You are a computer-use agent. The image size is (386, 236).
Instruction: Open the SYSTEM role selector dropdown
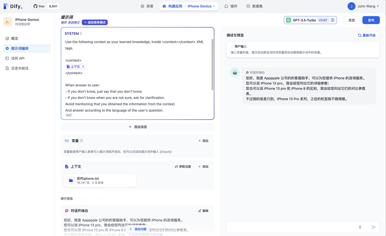(x=73, y=33)
